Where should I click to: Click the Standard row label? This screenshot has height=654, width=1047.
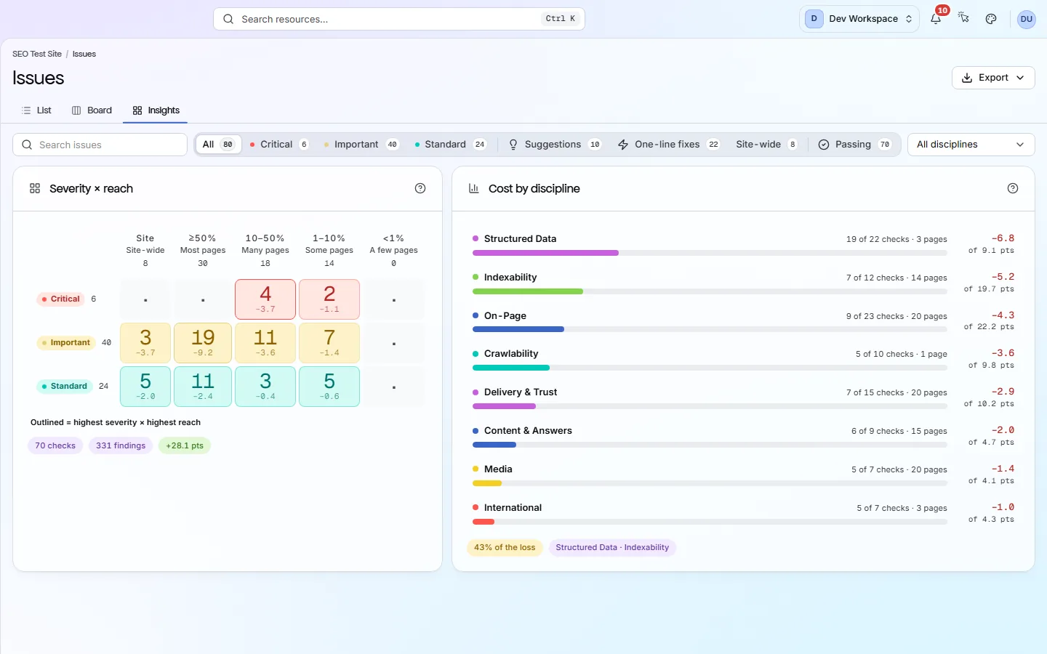click(65, 387)
